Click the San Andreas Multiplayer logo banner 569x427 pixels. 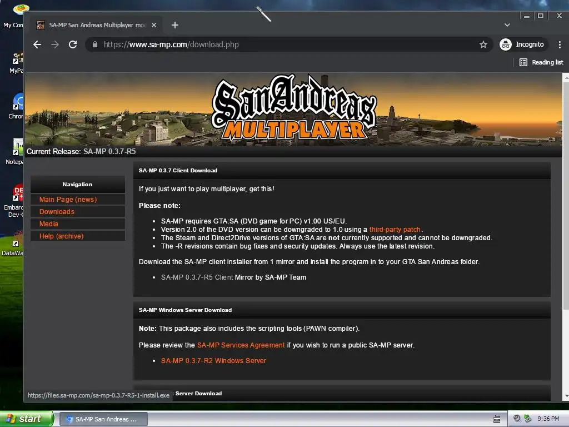295,108
